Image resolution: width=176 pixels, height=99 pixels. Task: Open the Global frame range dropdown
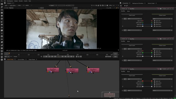coord(16,57)
